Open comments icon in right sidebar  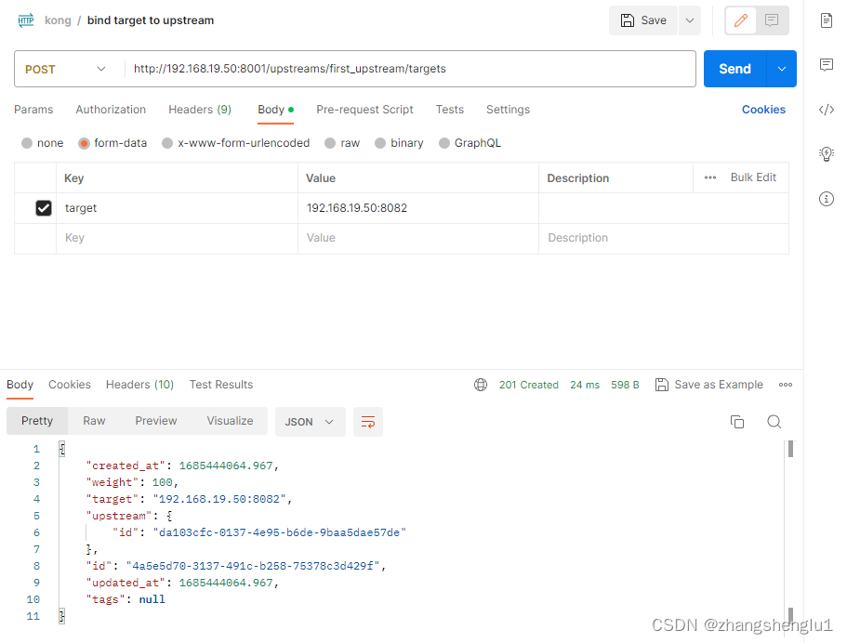coord(826,65)
